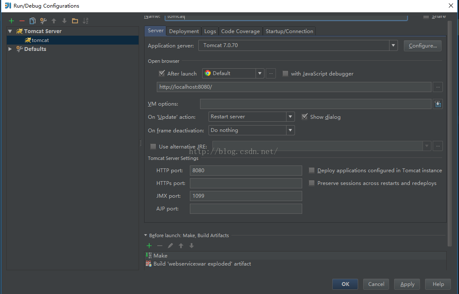Remove the selected before launch task
Viewport: 459px width, 294px height.
[x=160, y=246]
